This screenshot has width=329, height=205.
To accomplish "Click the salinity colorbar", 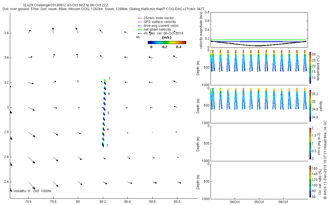I will [x=310, y=106].
